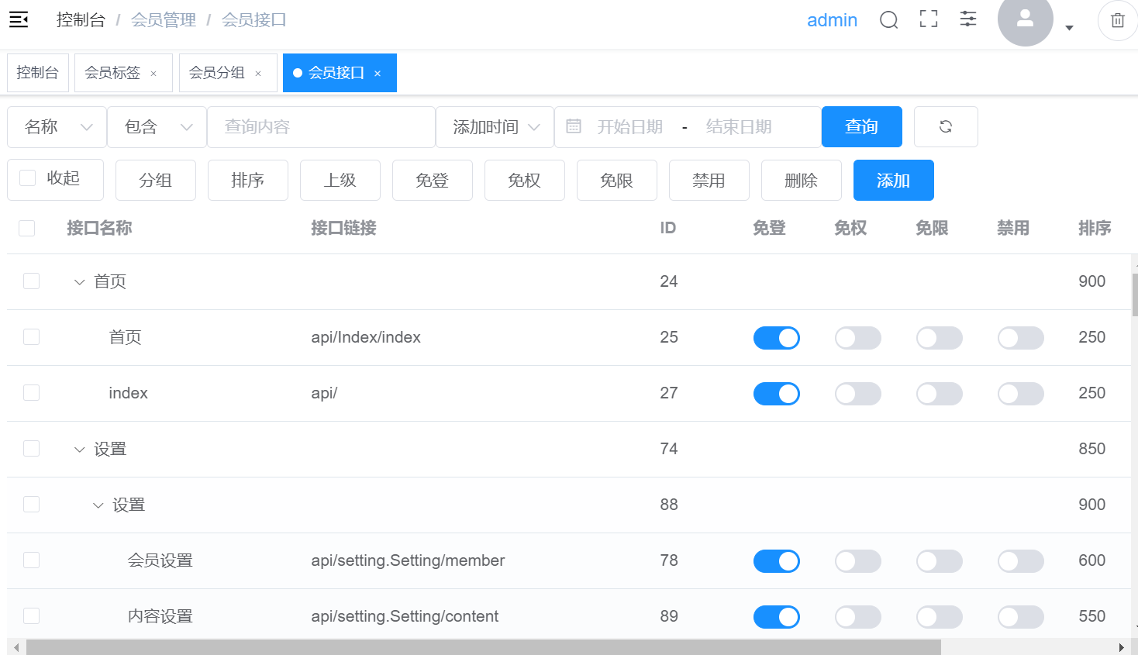Image resolution: width=1138 pixels, height=655 pixels.
Task: Turn on 禁用 for api/Index/index
Action: [x=1021, y=338]
